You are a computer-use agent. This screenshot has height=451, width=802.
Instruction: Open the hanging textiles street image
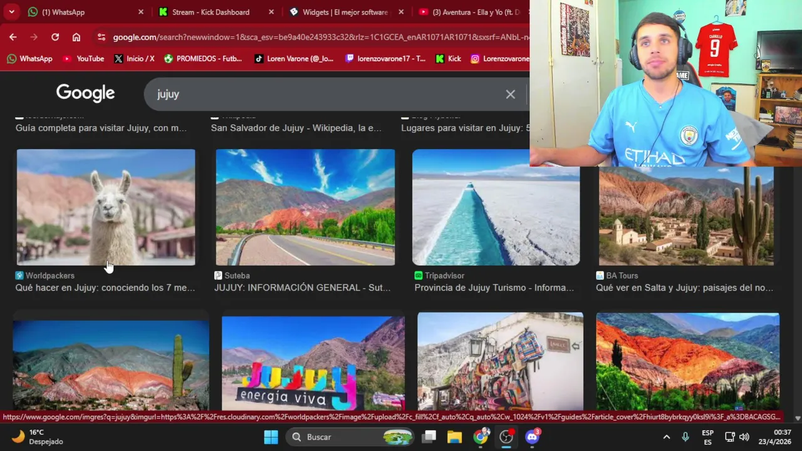pyautogui.click(x=500, y=361)
